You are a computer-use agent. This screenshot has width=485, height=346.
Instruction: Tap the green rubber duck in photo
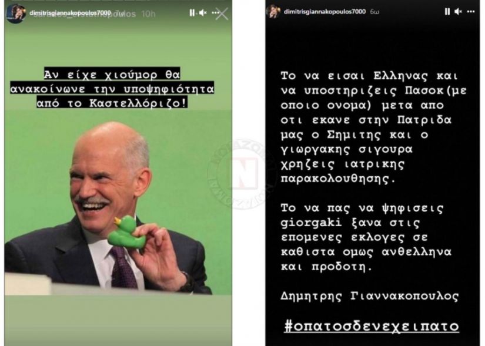click(x=127, y=232)
